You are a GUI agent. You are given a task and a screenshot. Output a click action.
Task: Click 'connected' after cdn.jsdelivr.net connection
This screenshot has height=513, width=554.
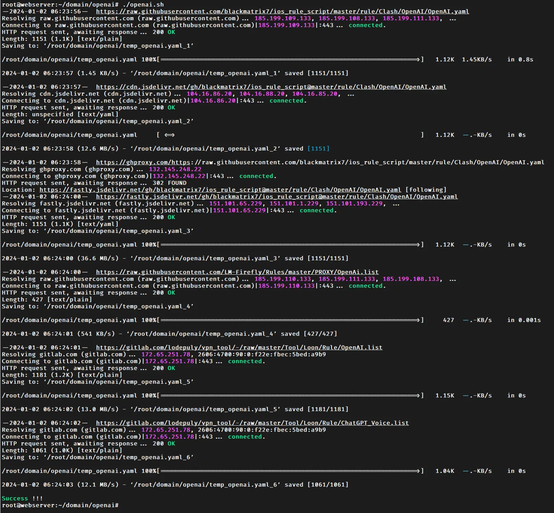(286, 100)
